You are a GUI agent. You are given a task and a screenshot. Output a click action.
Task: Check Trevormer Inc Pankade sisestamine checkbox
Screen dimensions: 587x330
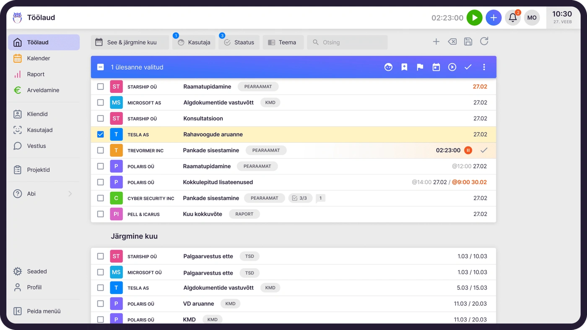coord(101,150)
